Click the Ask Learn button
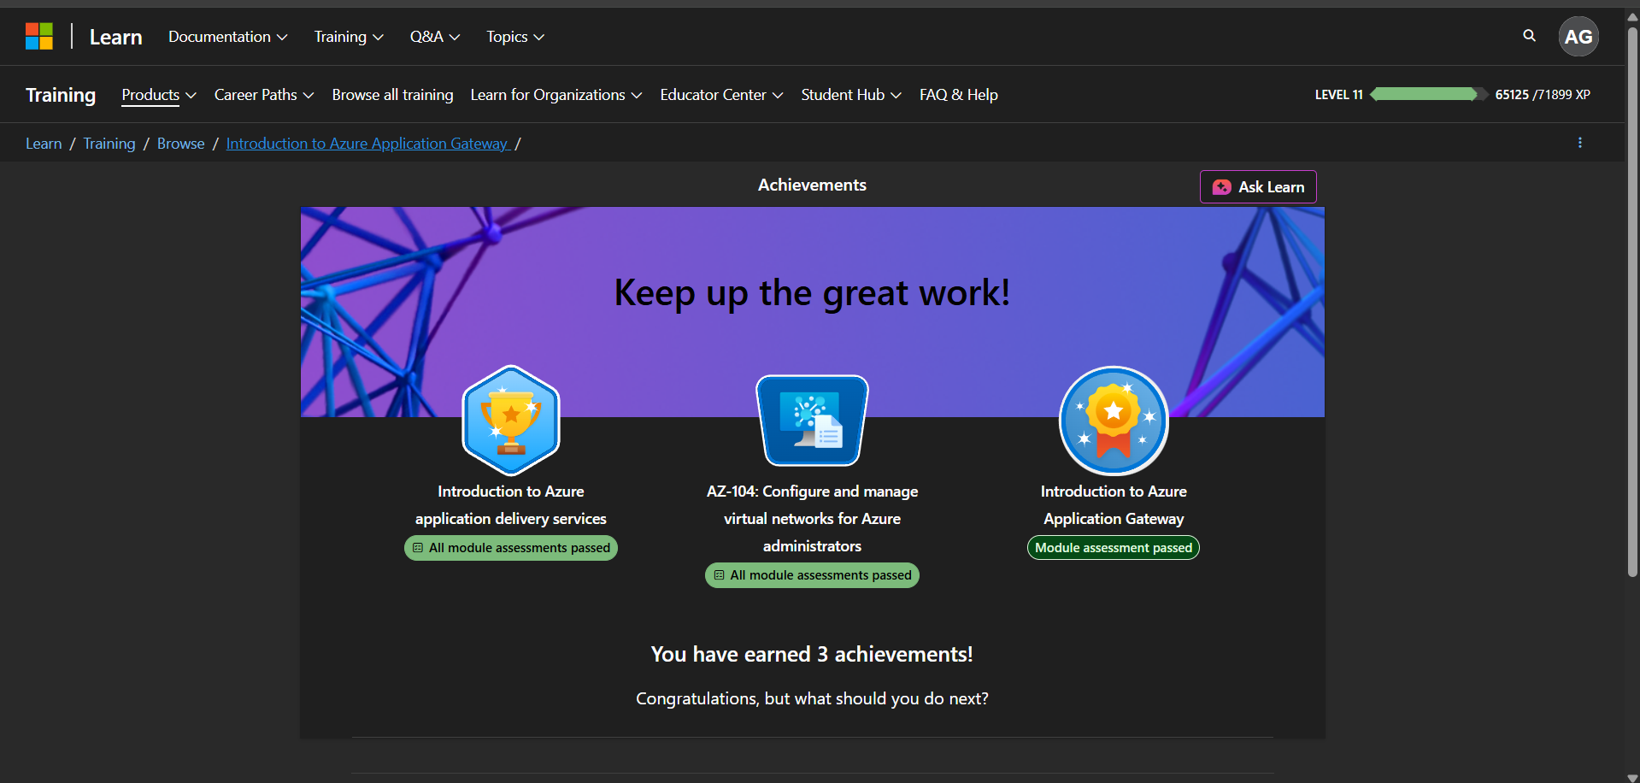Screen dimensions: 1640x783 1258,187
